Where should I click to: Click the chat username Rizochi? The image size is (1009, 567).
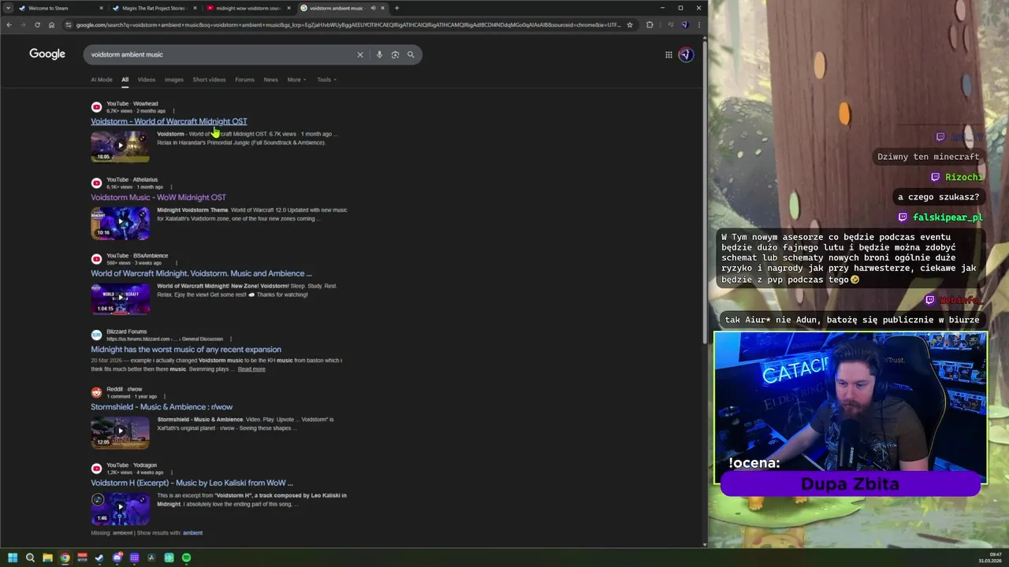coord(964,177)
